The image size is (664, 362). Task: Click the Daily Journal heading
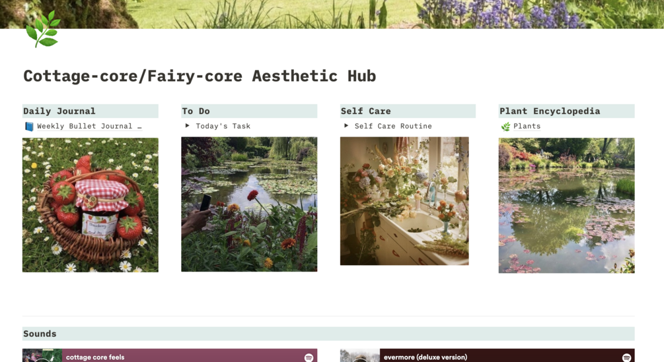click(x=59, y=111)
